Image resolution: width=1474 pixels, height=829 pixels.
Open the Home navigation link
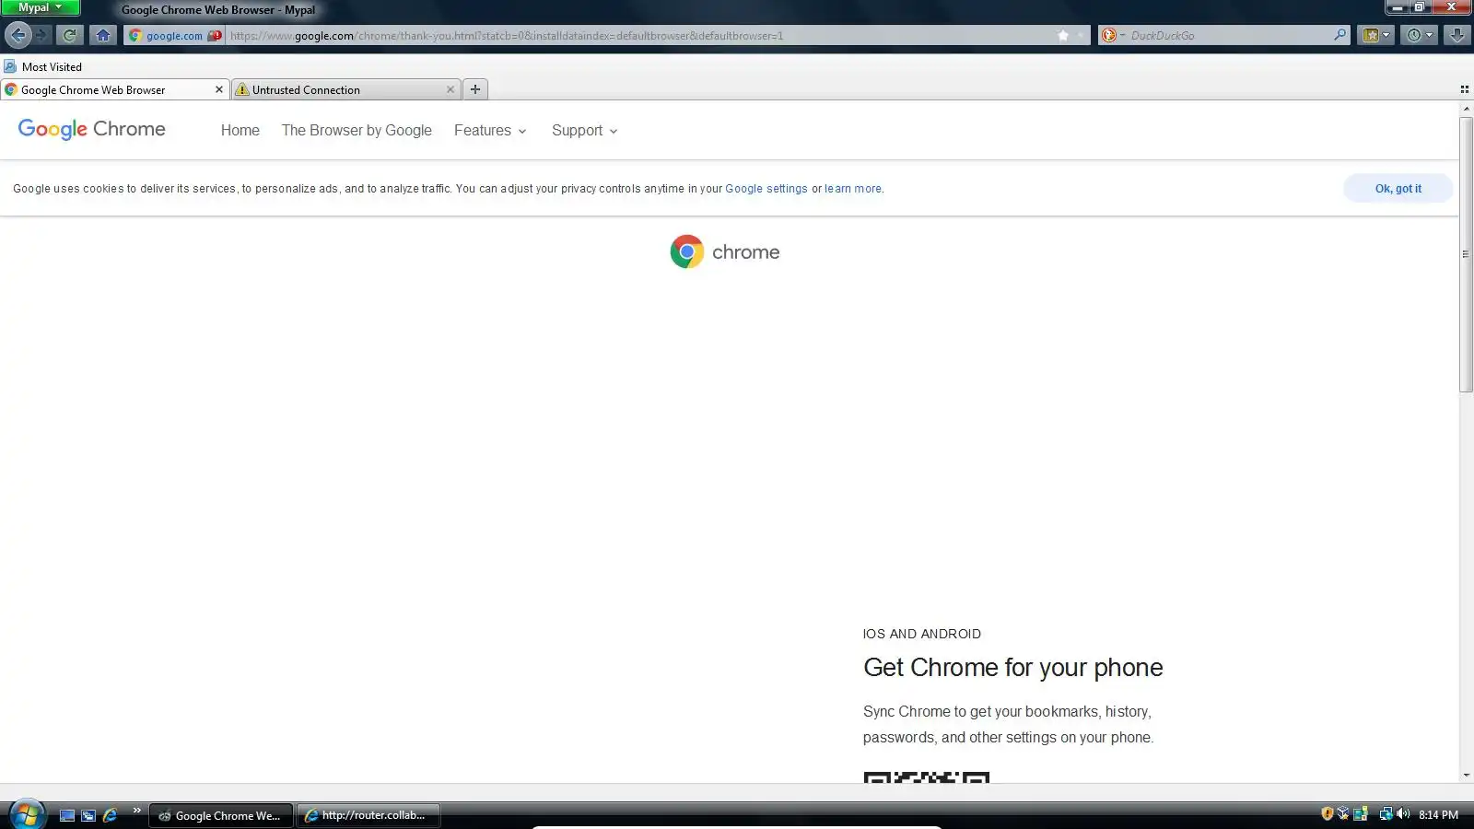240,130
